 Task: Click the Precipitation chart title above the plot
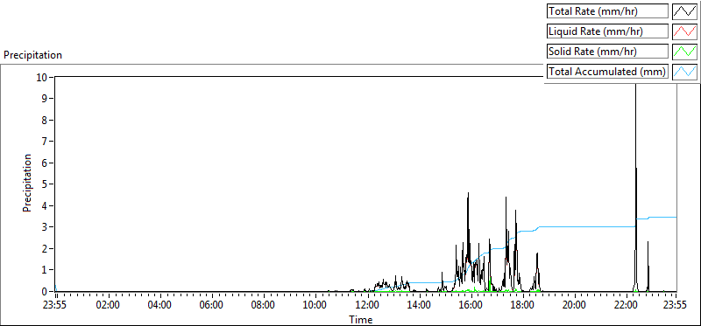point(32,55)
